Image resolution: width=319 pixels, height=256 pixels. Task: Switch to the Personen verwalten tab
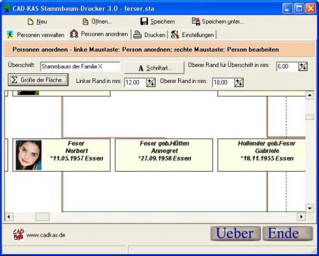tap(36, 34)
